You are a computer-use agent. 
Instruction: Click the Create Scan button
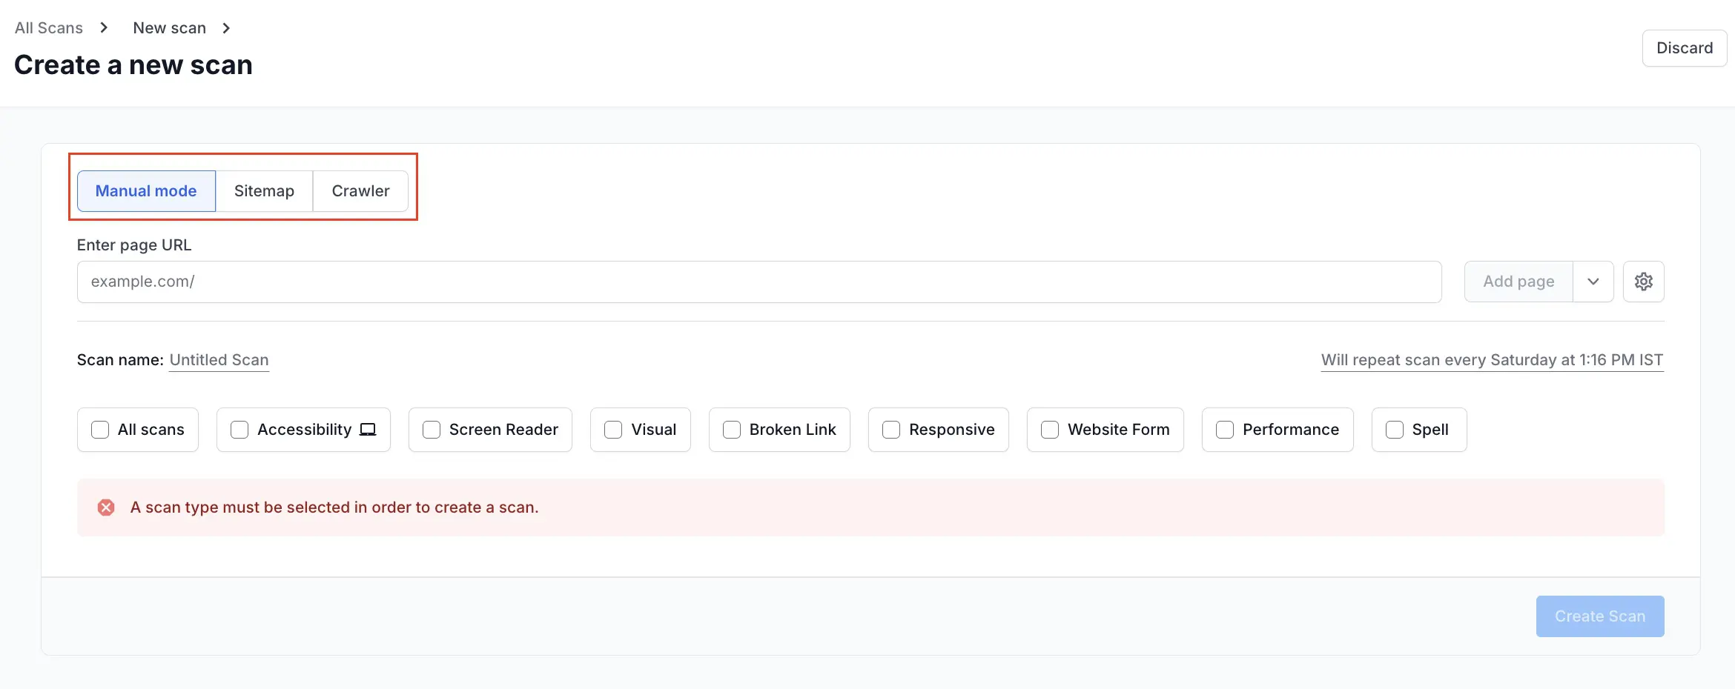pos(1600,616)
